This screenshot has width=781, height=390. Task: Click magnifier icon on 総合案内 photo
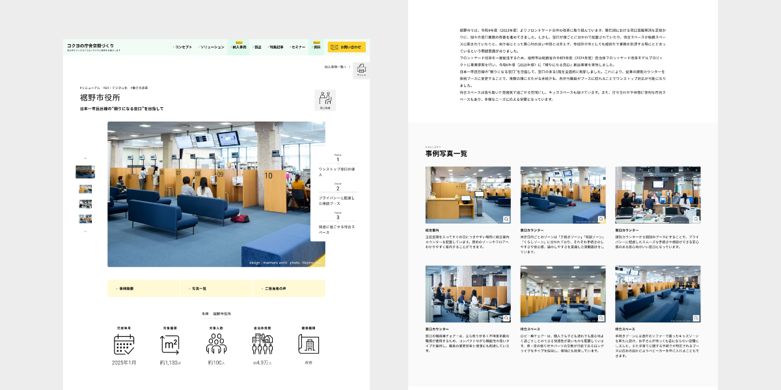pos(506,219)
